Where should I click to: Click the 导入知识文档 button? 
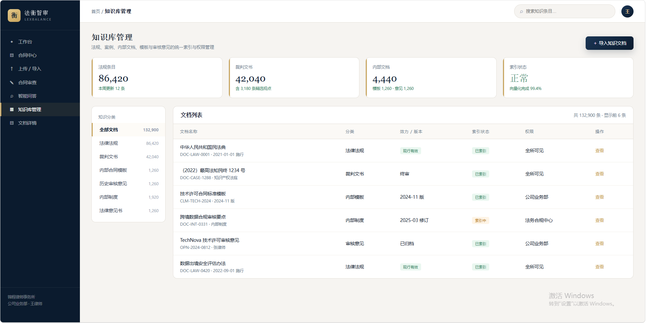(x=609, y=43)
